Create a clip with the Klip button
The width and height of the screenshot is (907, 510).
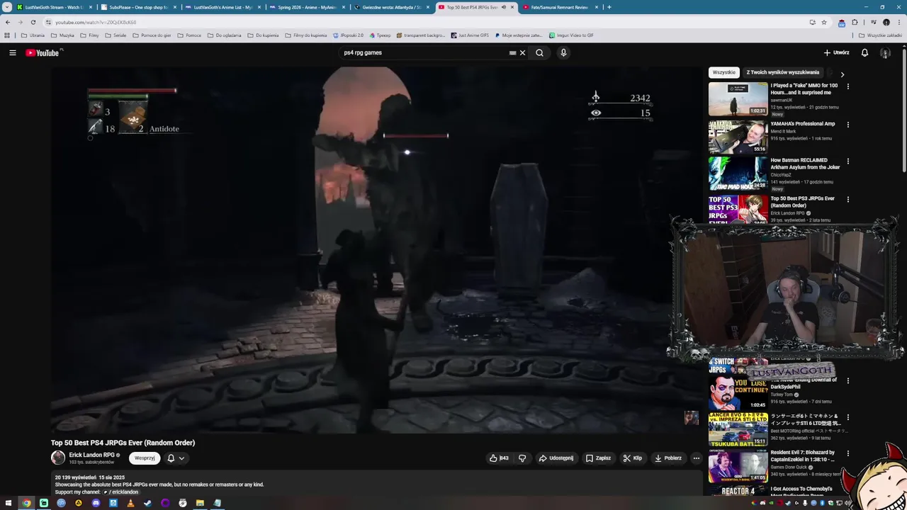pyautogui.click(x=632, y=458)
